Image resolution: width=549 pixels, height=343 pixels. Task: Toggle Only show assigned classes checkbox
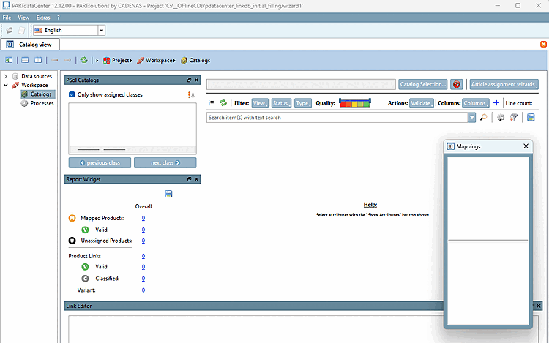click(72, 94)
